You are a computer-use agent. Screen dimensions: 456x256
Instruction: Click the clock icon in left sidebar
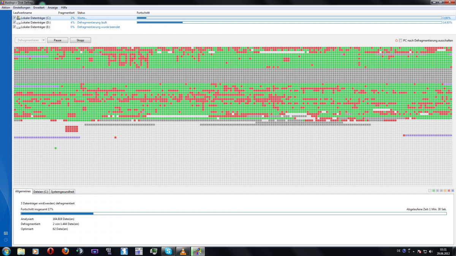pyautogui.click(x=6, y=240)
